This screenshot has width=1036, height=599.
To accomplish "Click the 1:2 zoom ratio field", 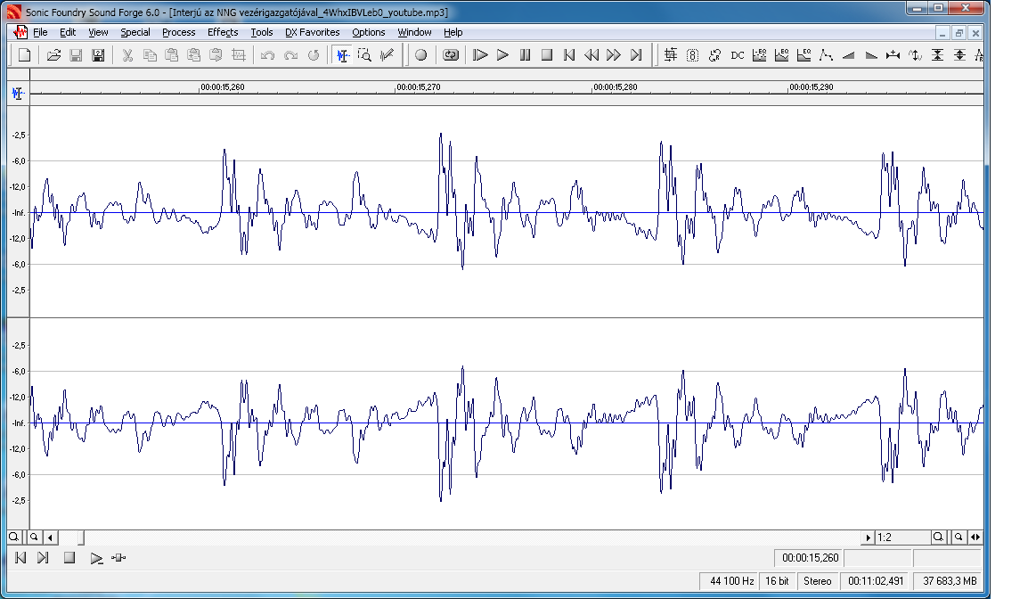I will coord(902,537).
